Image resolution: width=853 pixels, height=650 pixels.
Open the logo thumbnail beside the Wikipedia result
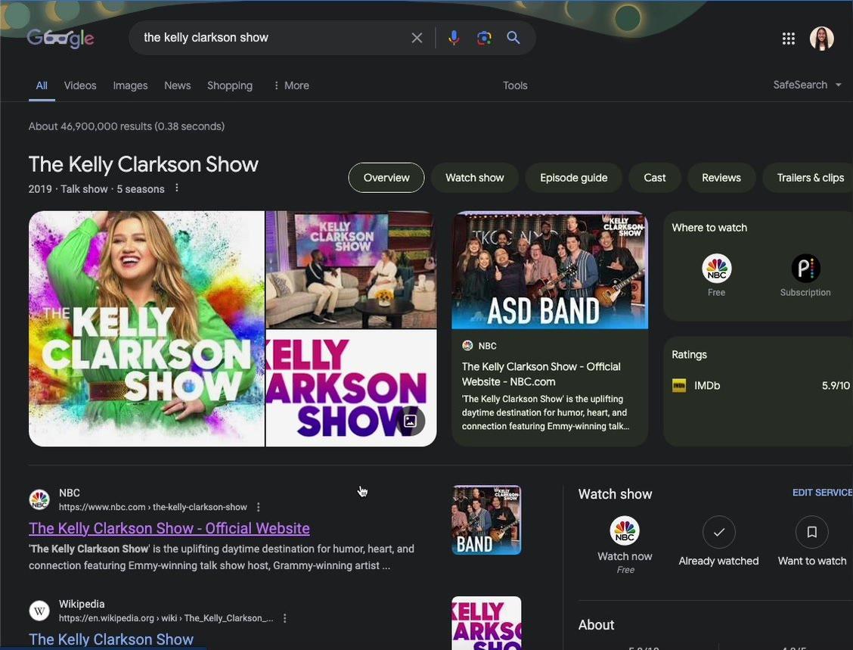point(486,624)
